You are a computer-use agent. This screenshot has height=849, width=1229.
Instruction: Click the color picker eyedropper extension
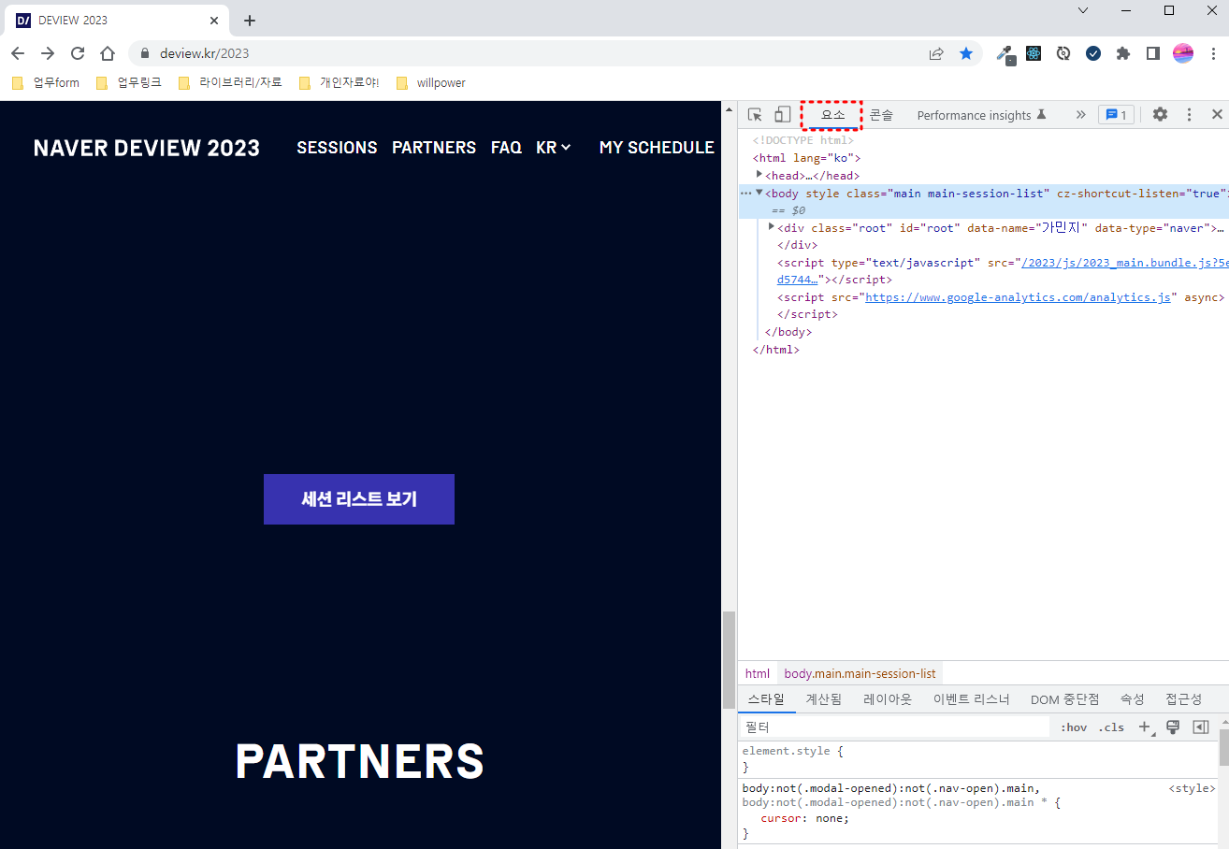[x=1005, y=54]
